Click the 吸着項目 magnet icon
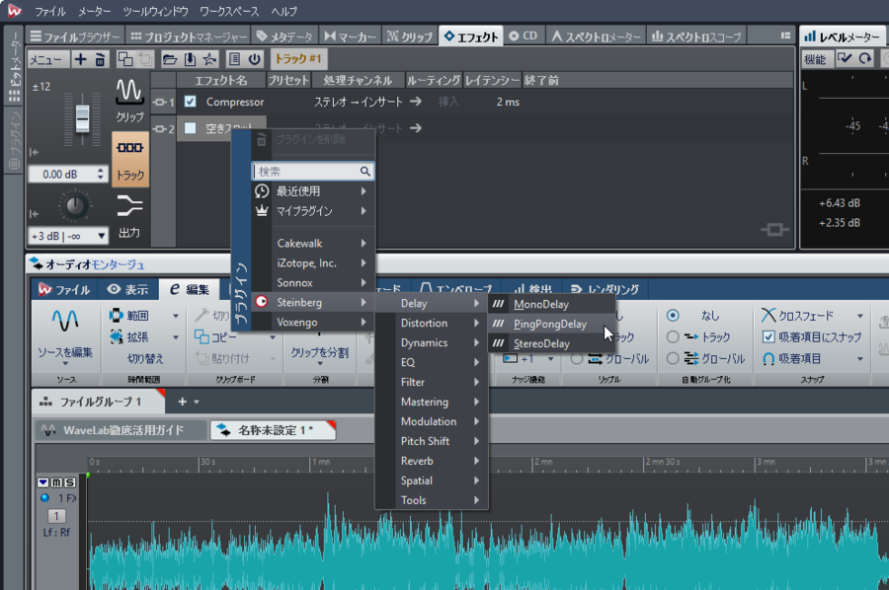889x590 pixels. pos(768,358)
